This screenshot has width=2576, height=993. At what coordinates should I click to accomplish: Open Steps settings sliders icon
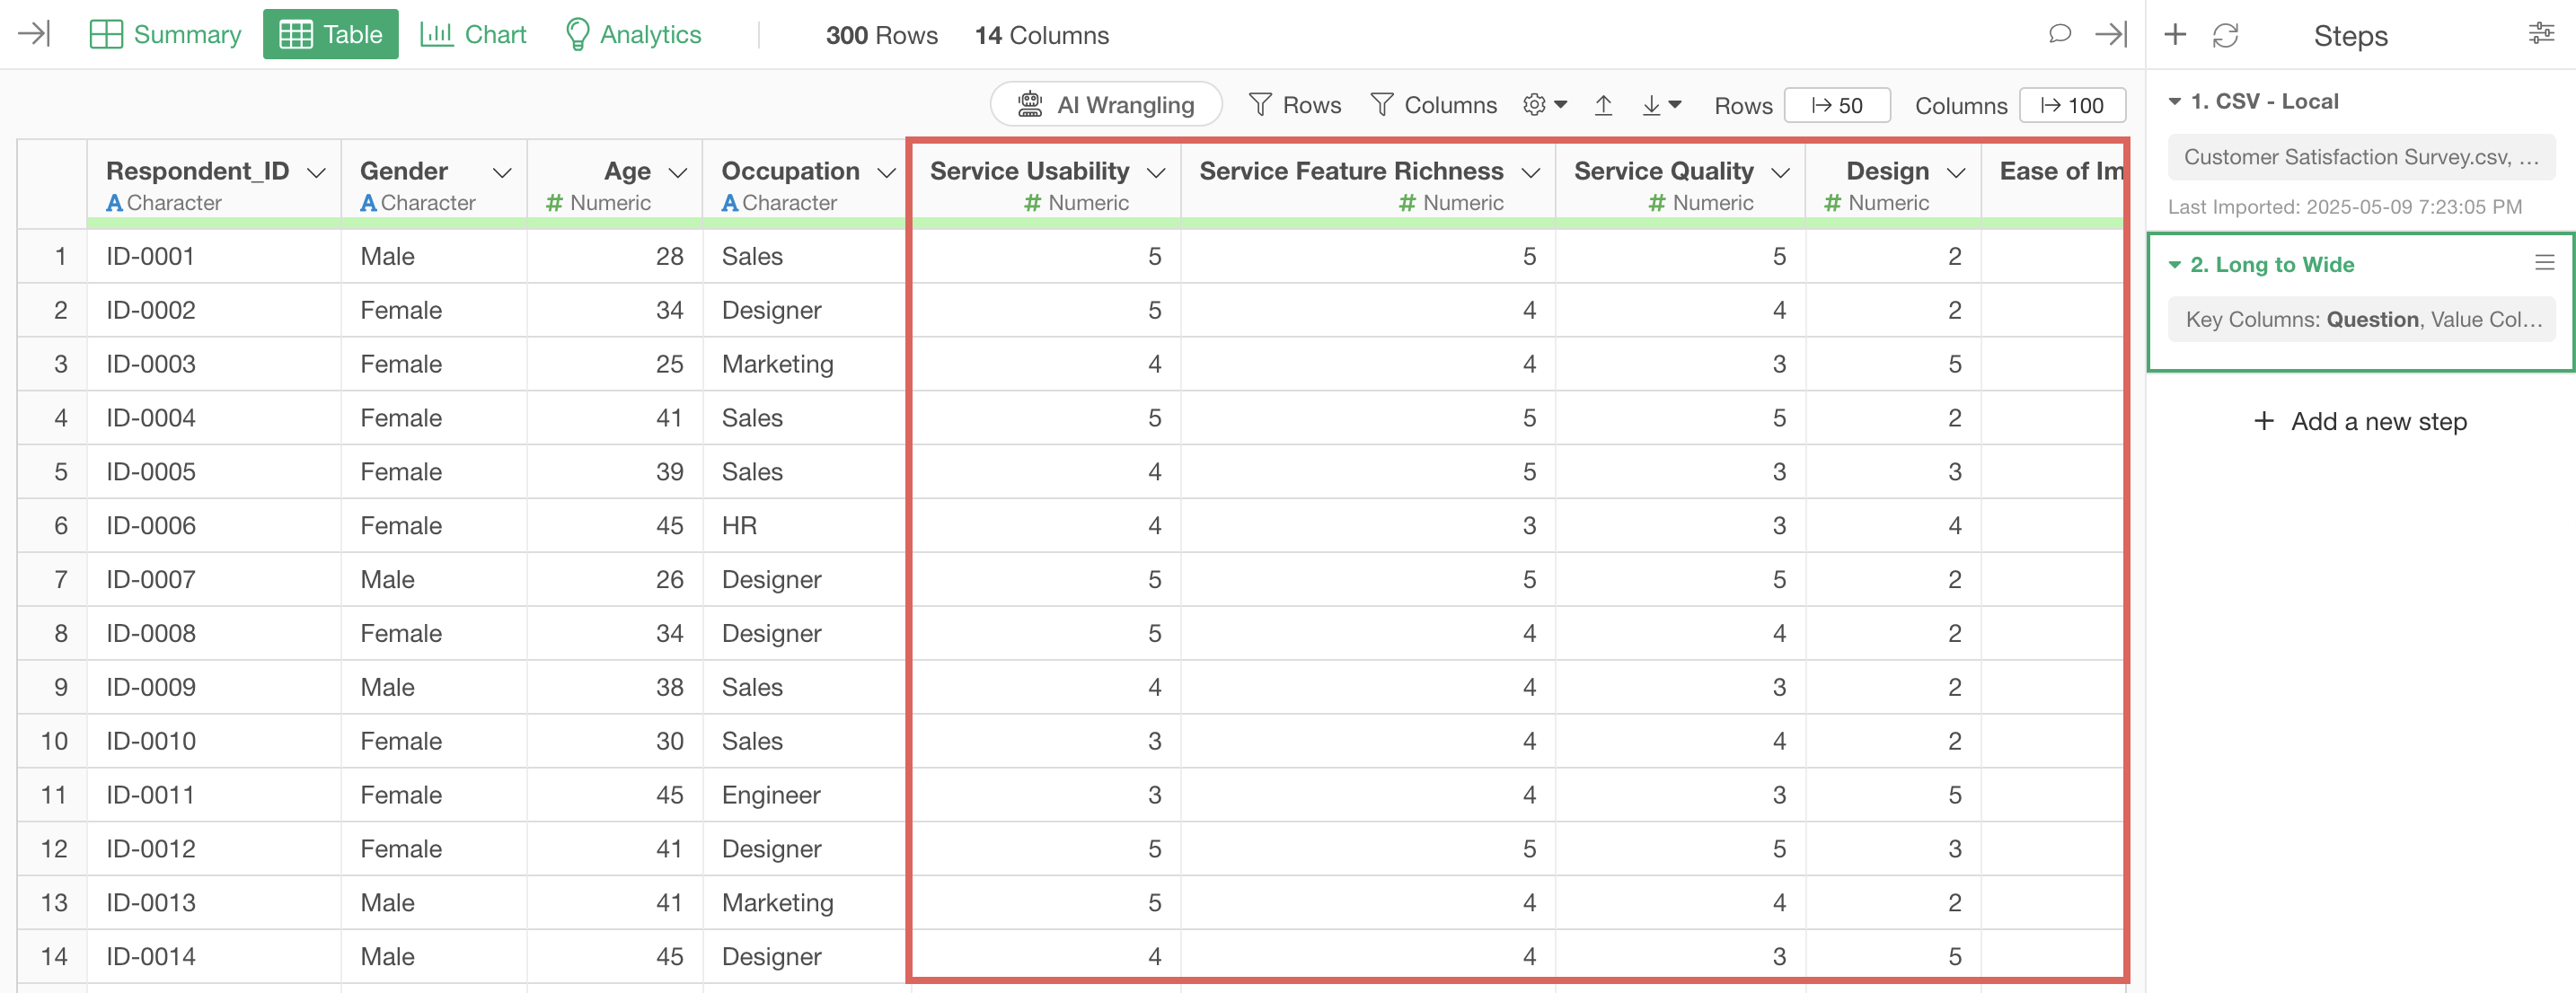click(2541, 34)
